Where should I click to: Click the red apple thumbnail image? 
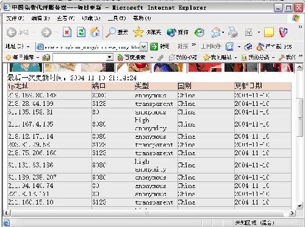(134, 68)
